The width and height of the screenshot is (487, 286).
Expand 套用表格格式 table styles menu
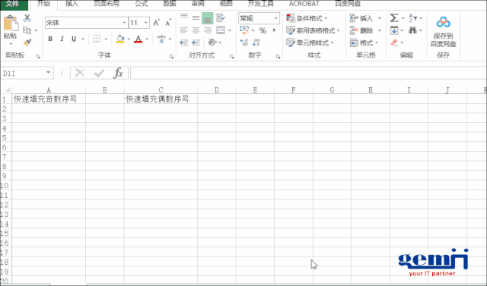tap(313, 30)
